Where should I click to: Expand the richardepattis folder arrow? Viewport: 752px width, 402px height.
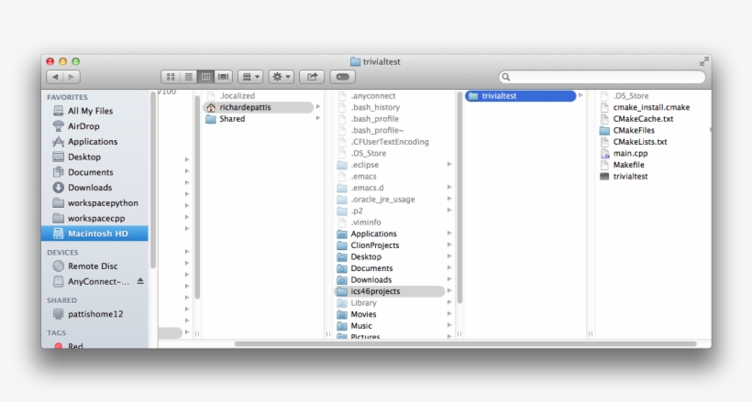(x=318, y=107)
